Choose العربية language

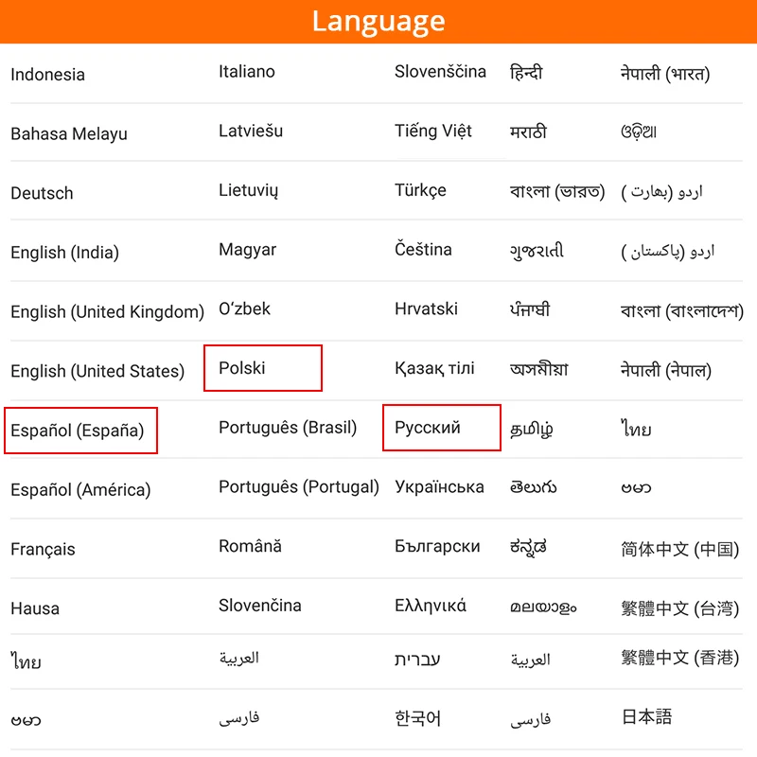(242, 660)
